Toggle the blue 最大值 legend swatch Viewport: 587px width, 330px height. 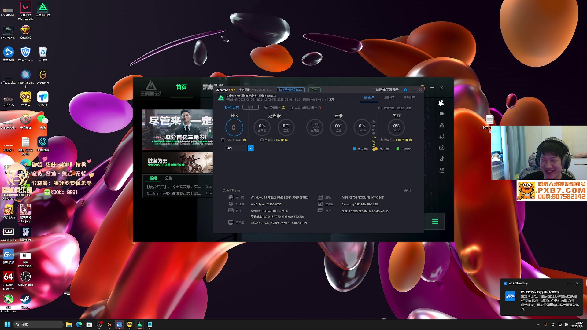(x=354, y=149)
